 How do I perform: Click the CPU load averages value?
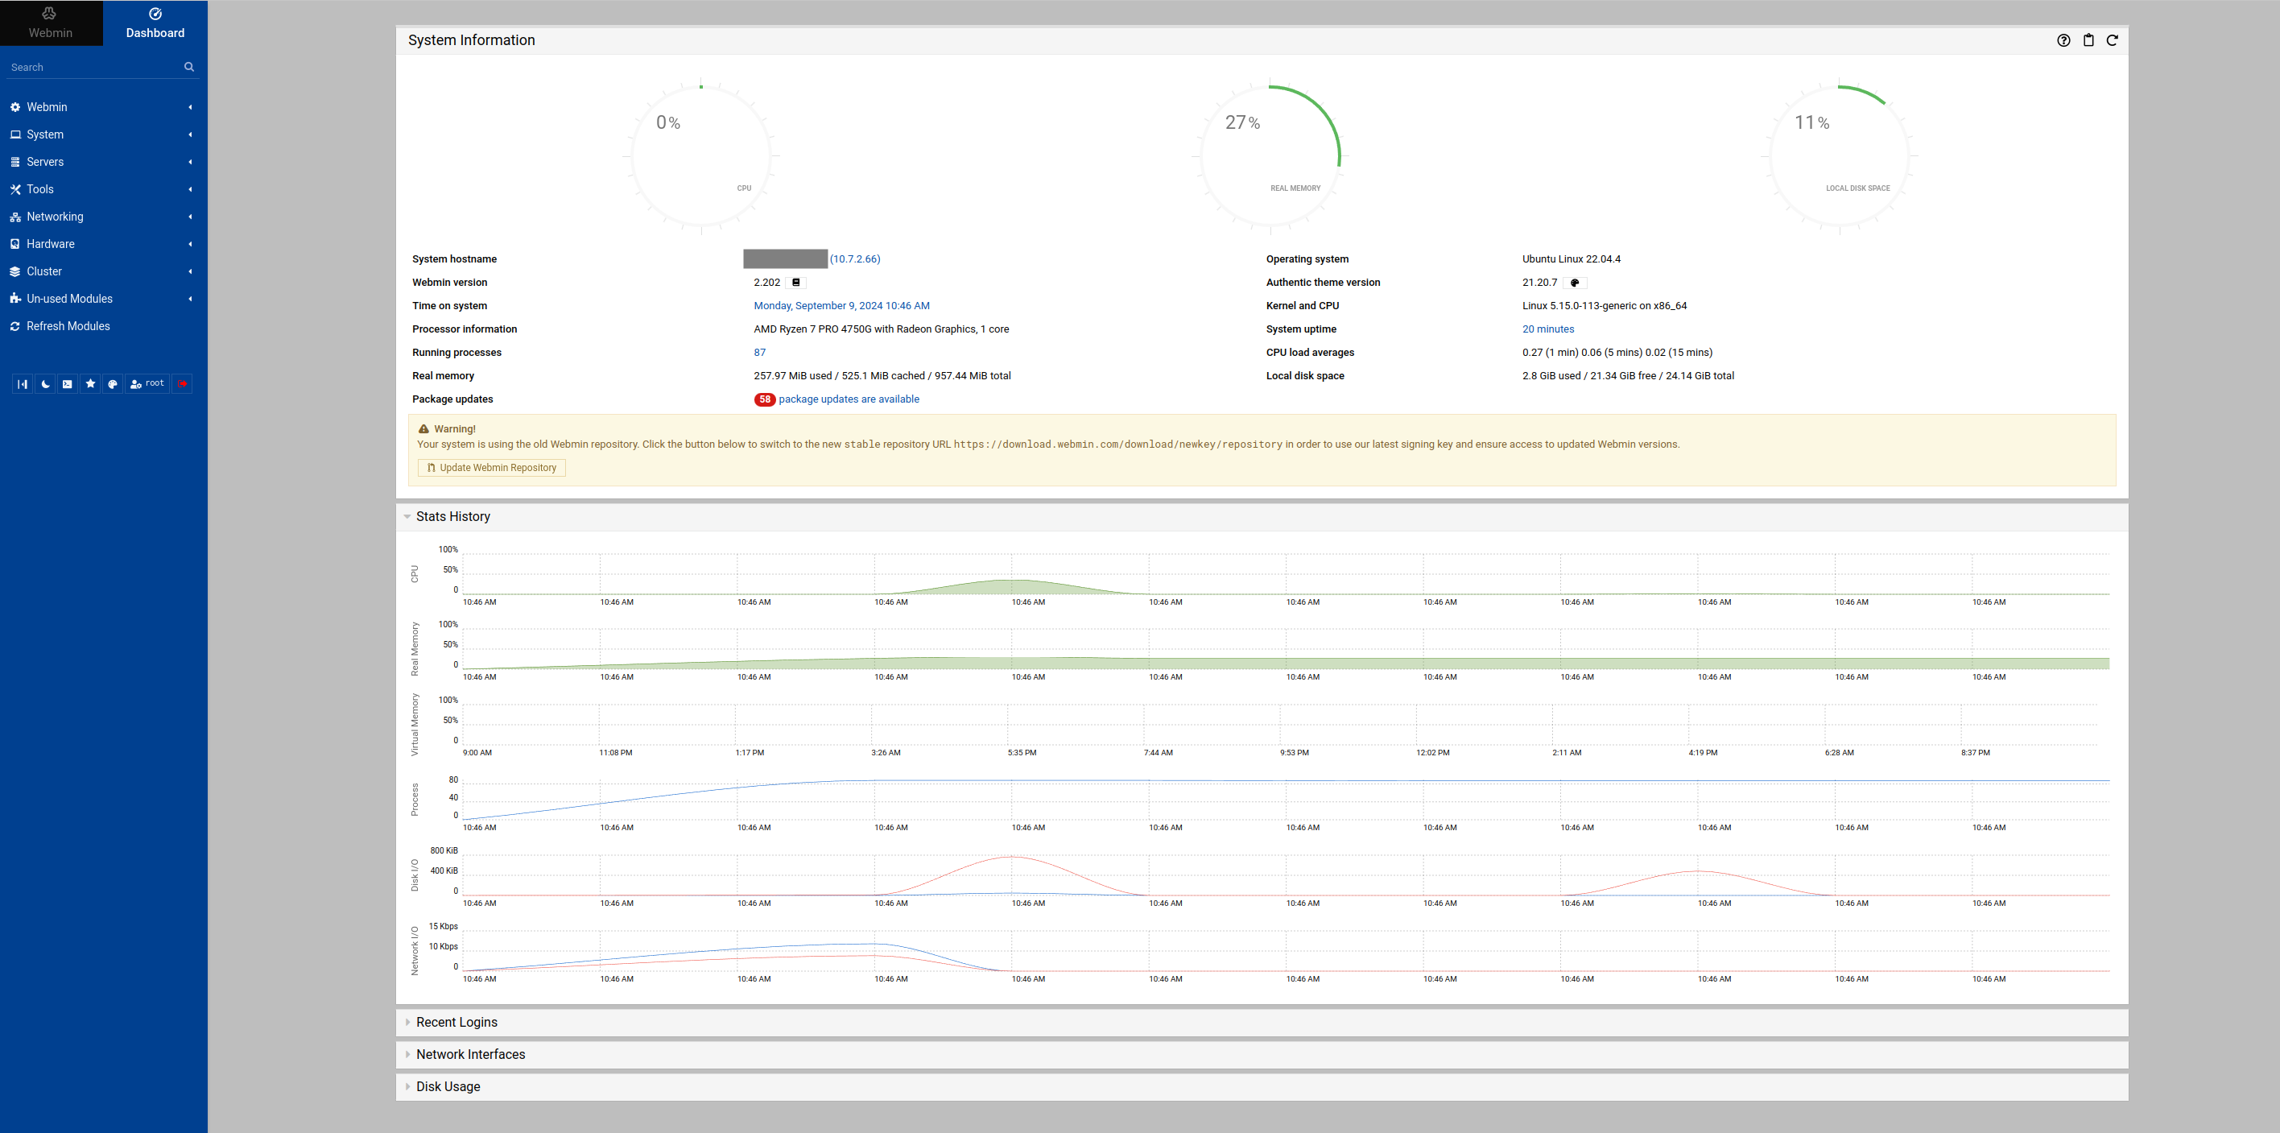pyautogui.click(x=1617, y=354)
